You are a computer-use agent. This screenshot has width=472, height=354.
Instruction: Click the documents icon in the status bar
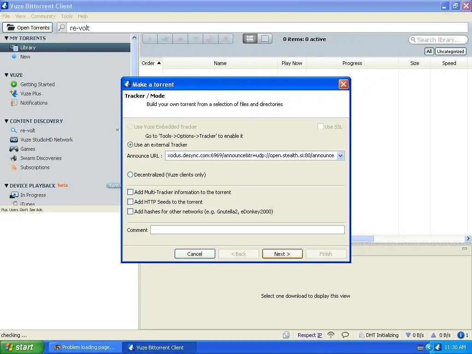click(286, 335)
